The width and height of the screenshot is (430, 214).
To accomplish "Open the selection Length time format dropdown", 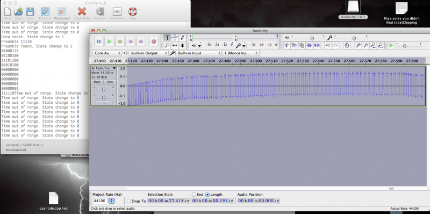I will point(232,201).
